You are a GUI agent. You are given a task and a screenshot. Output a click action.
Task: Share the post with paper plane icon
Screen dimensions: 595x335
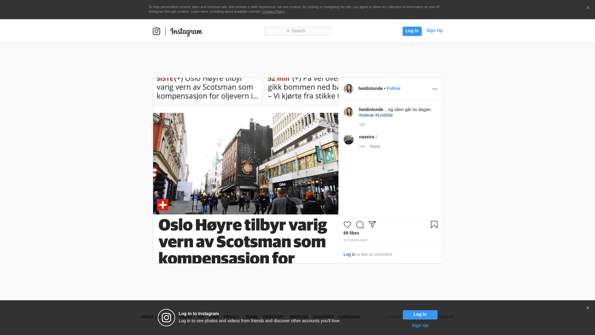pos(372,225)
